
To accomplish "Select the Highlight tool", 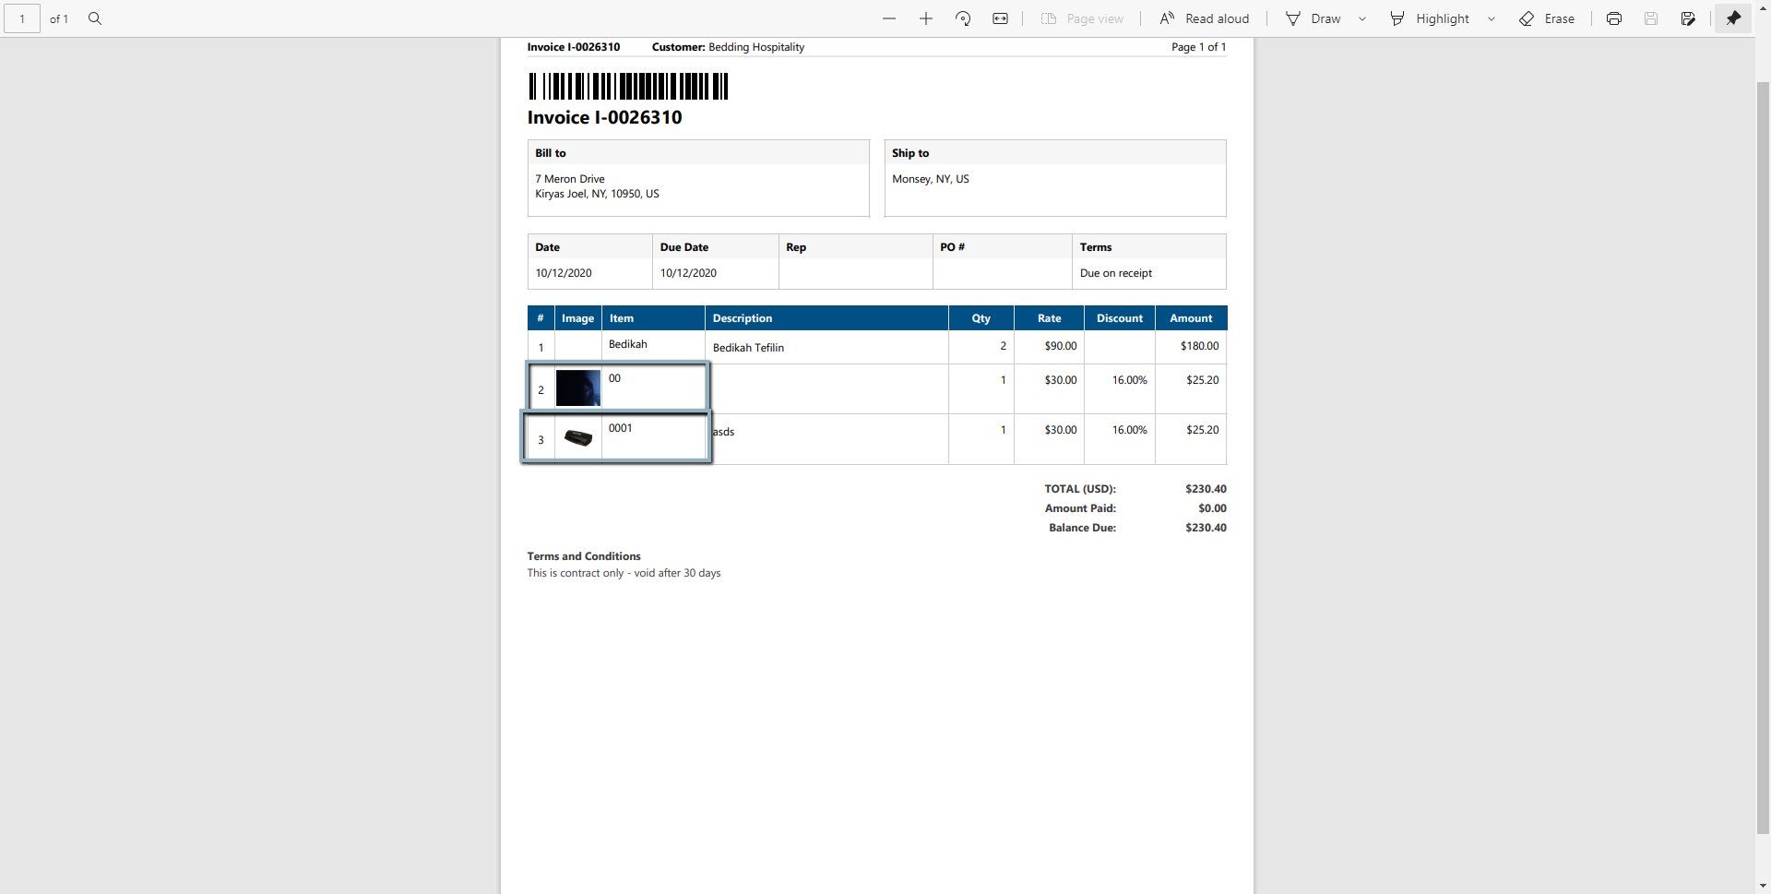I will click(1431, 18).
